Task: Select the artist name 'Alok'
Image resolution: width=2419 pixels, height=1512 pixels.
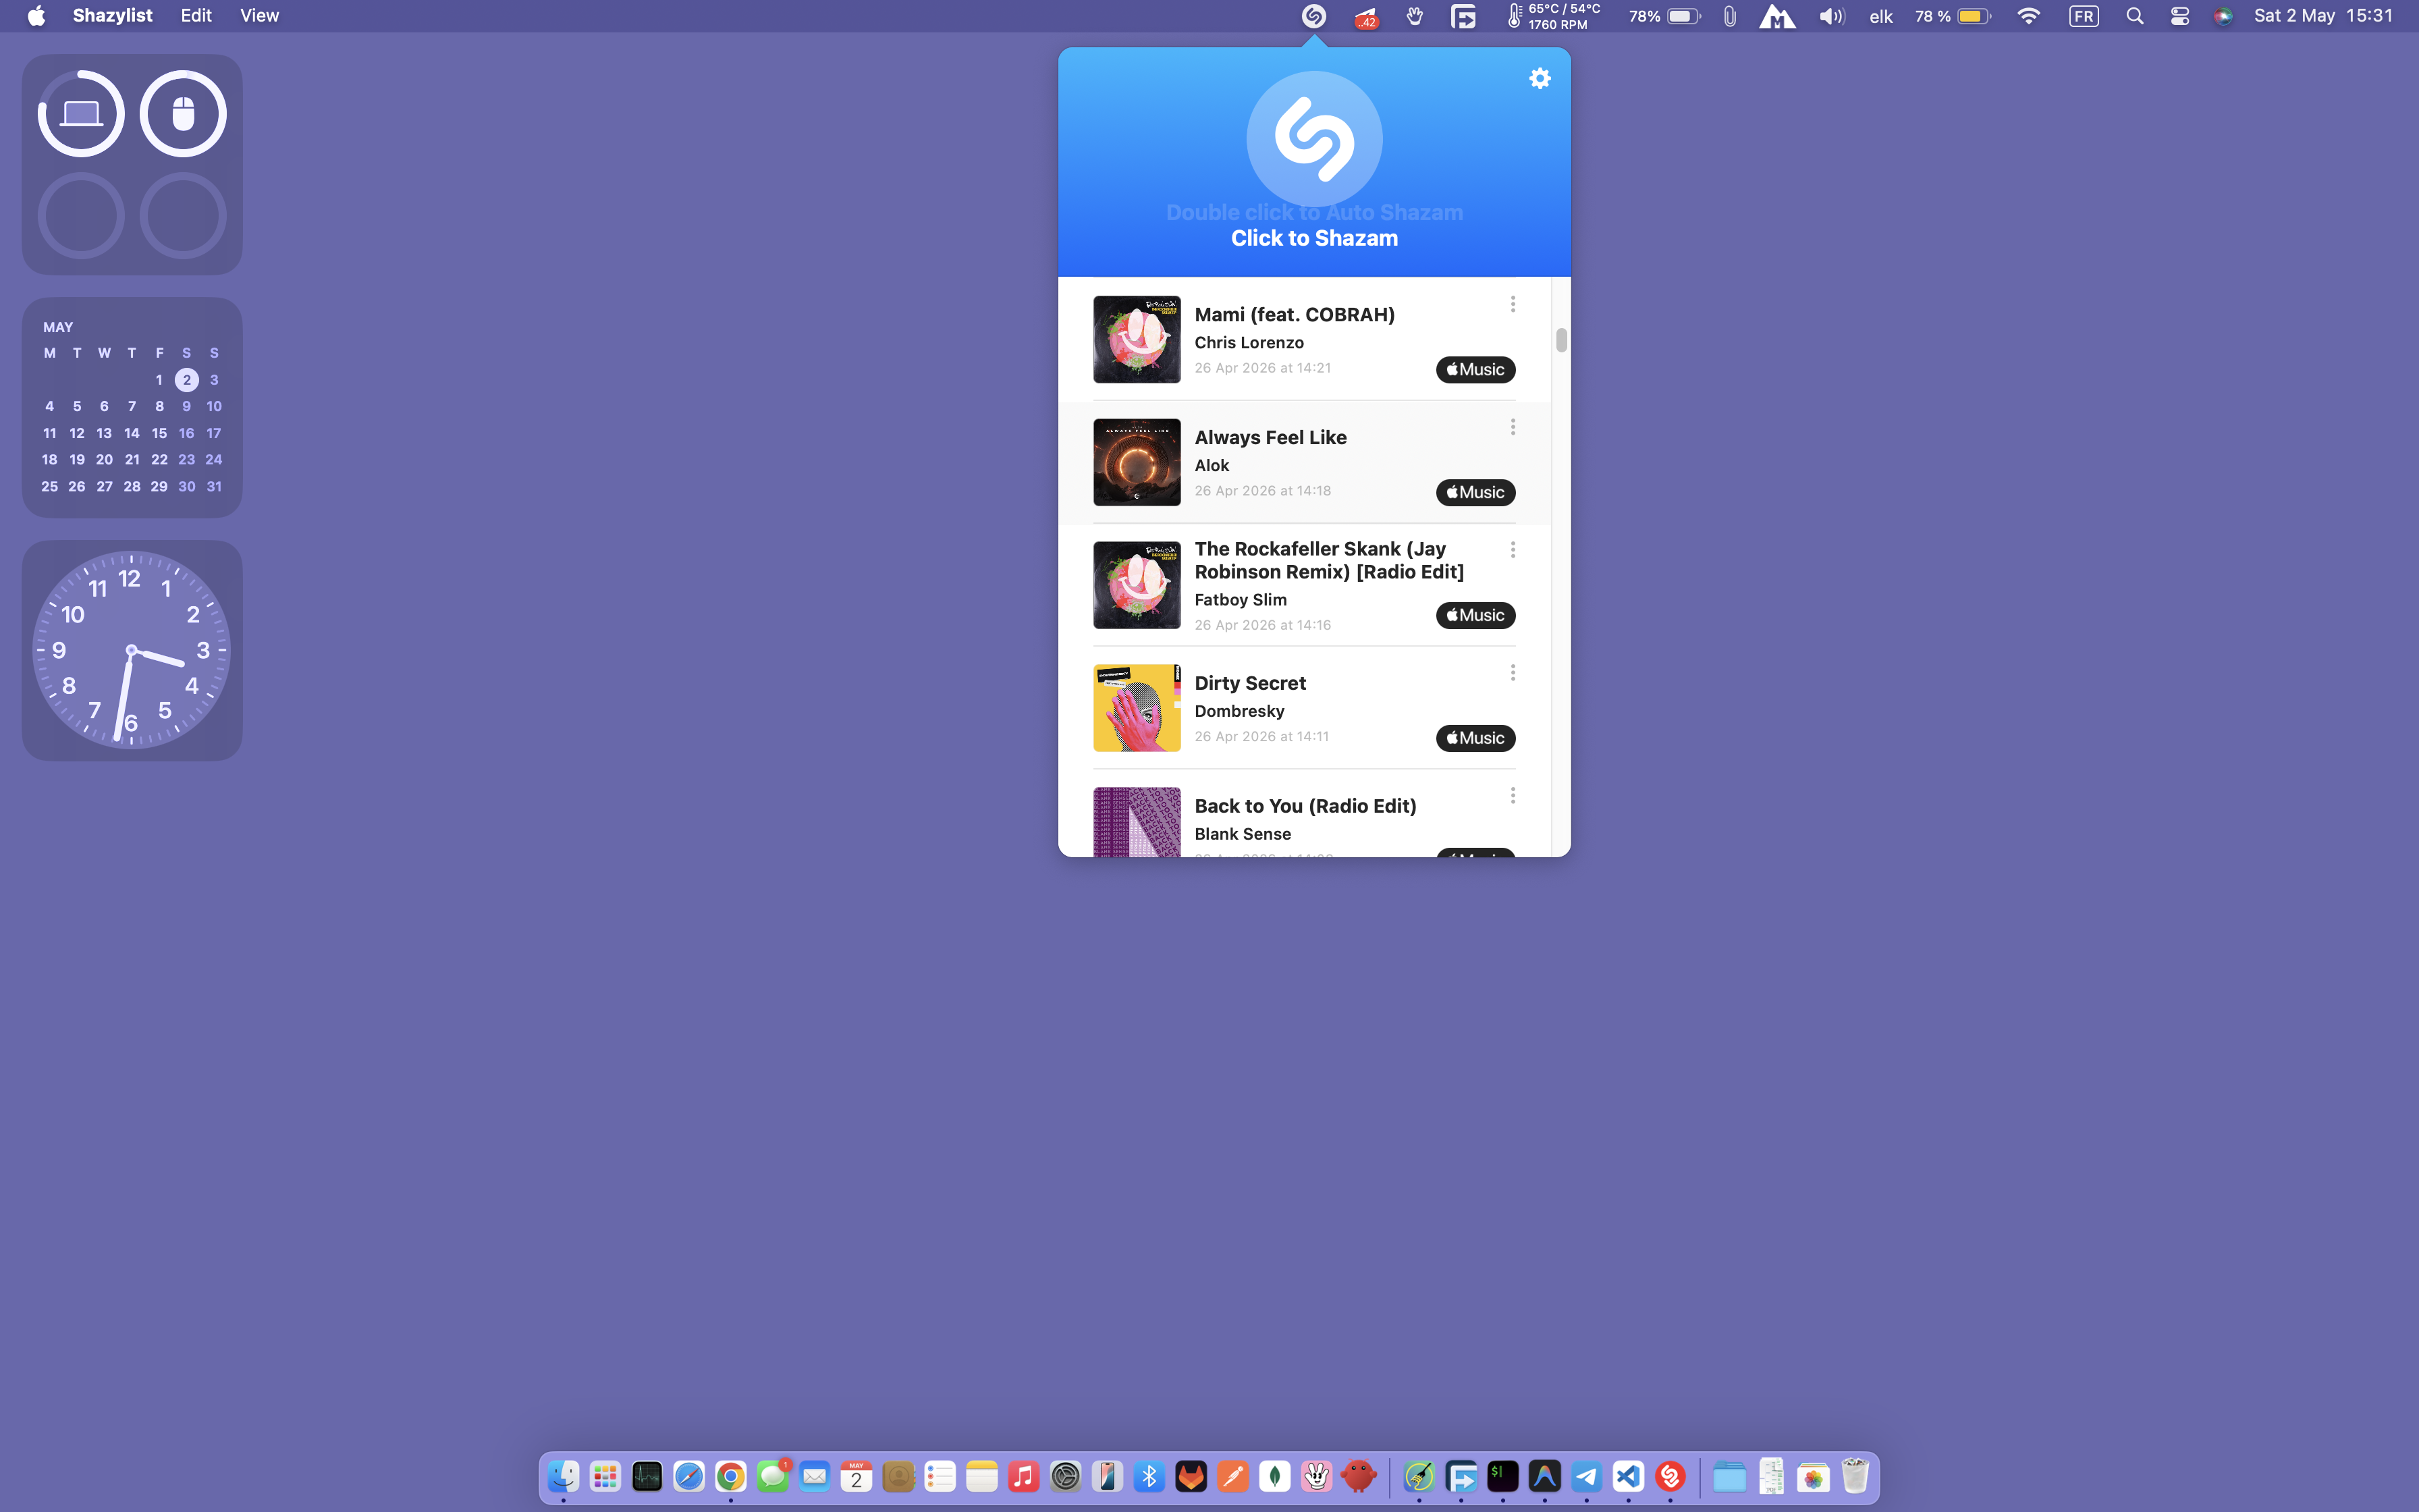Action: [1212, 466]
